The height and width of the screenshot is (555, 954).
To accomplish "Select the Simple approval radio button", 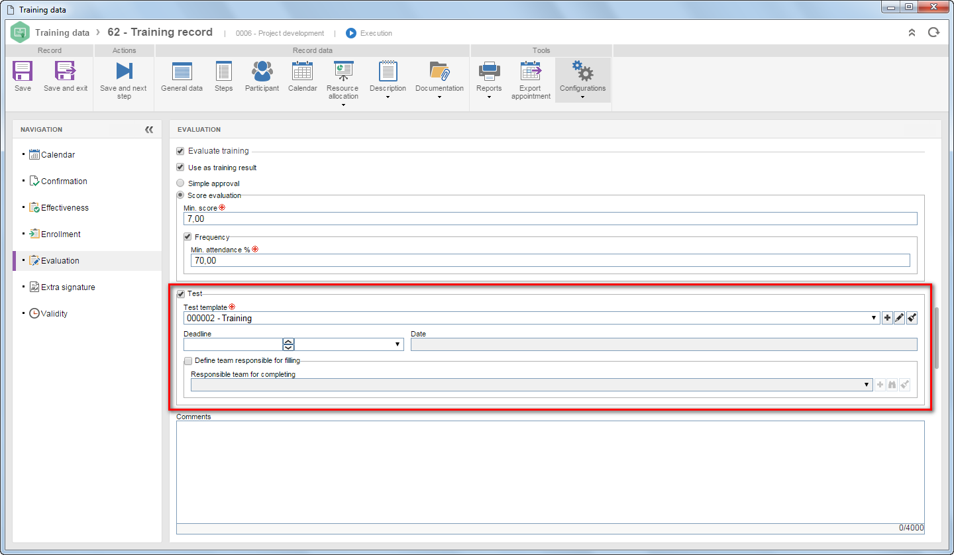I will (180, 183).
